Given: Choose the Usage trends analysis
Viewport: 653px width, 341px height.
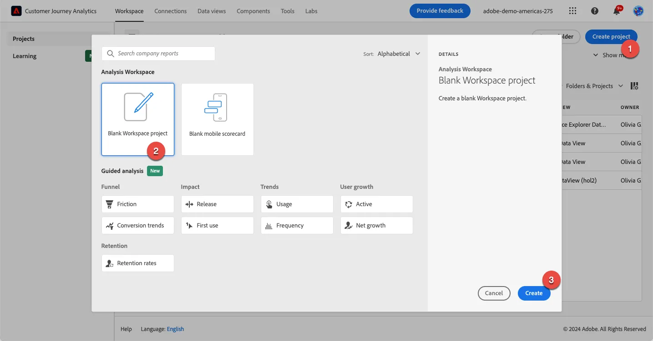Looking at the screenshot, I should tap(297, 204).
